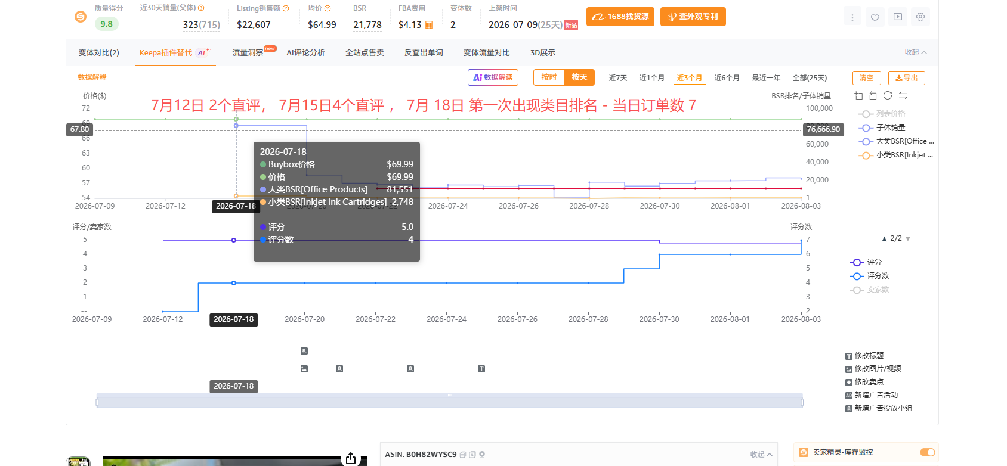Click the swap axes arrows icon
1007x466 pixels.
click(903, 95)
